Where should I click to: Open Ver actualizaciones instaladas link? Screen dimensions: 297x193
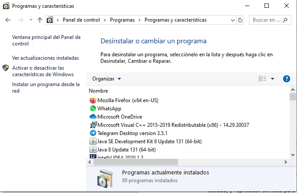point(45,58)
